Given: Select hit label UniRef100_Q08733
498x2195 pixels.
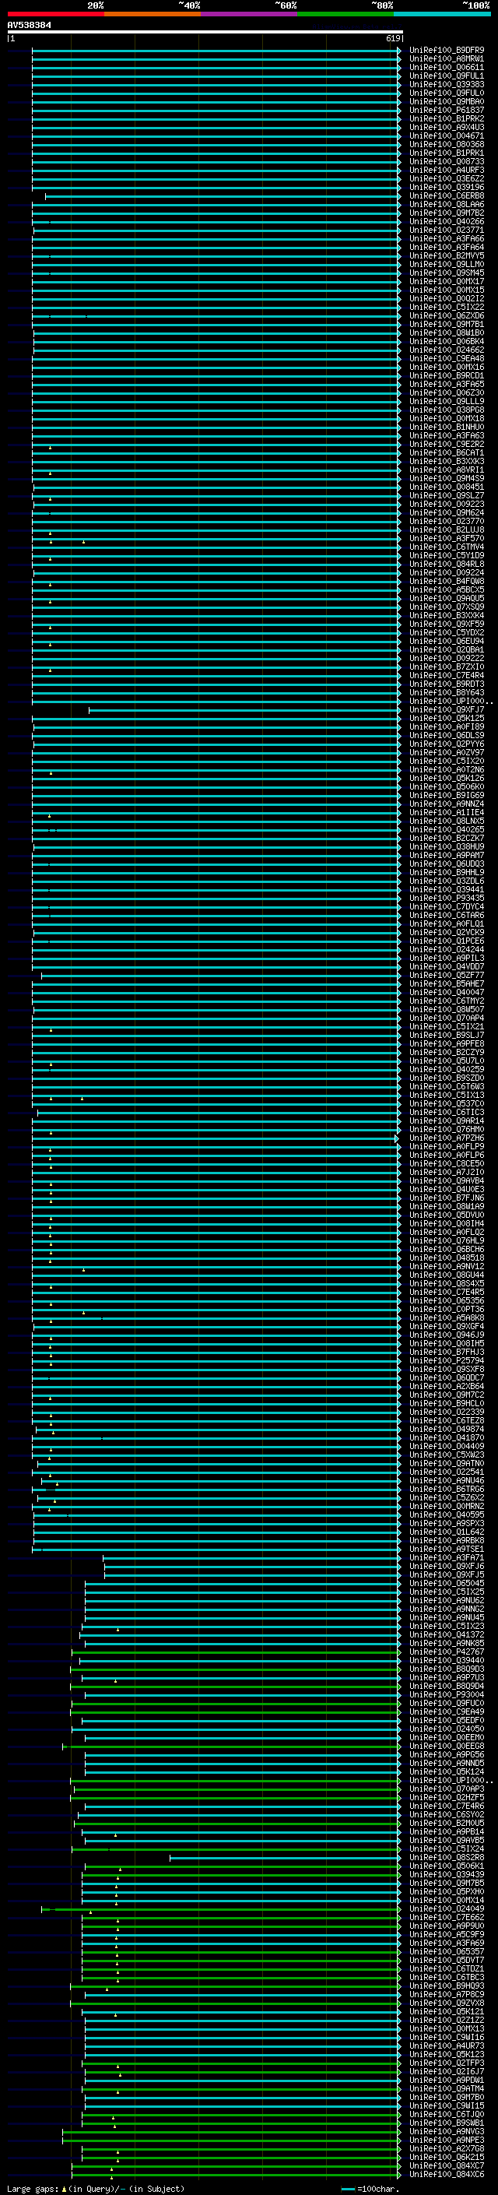Looking at the screenshot, I should click(446, 161).
